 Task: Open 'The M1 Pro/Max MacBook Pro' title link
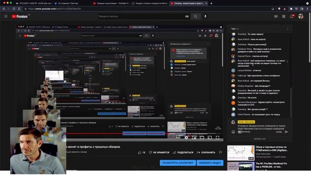pyautogui.click(x=271, y=165)
